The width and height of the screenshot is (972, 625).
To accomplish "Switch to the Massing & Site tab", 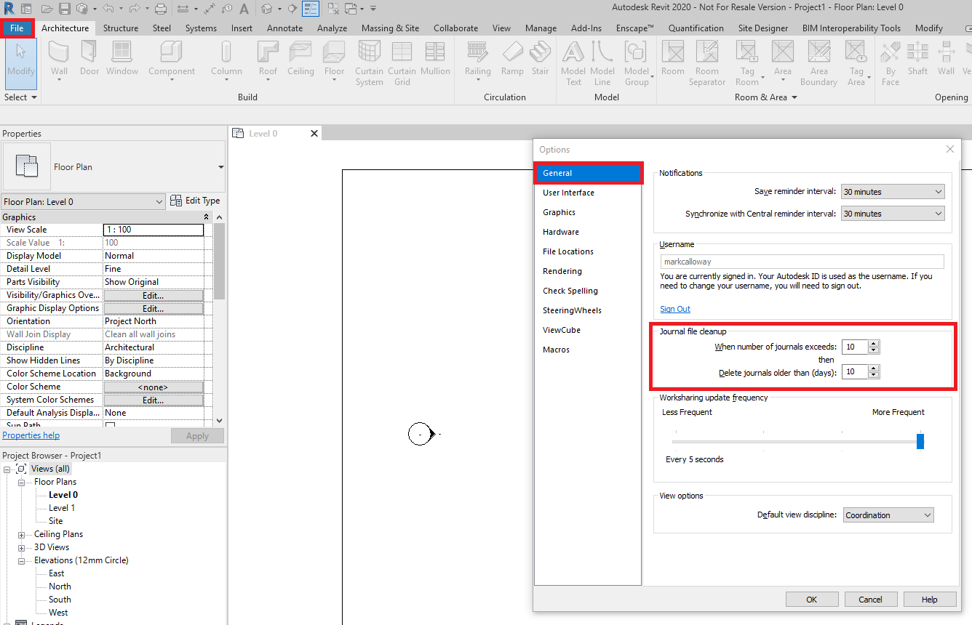I will [390, 28].
